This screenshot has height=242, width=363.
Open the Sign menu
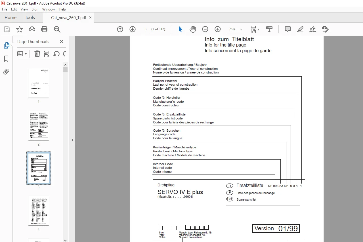pyautogui.click(x=35, y=9)
